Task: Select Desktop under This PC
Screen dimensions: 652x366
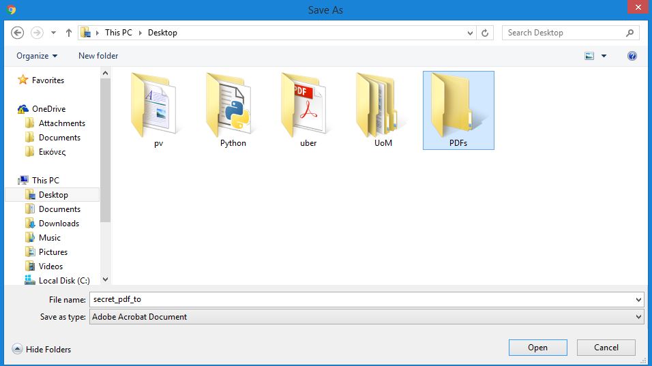Action: (53, 195)
